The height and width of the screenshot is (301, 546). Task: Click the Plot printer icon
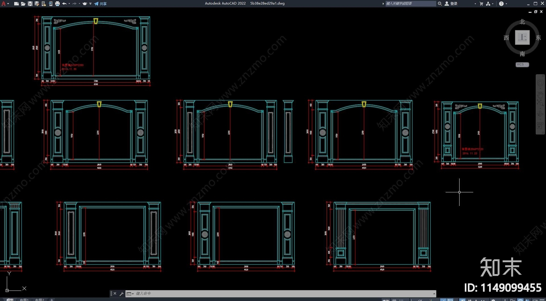57,4
